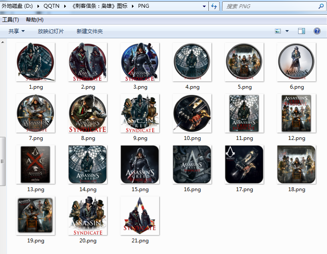The height and width of the screenshot is (254, 327).
Task: Click the help question mark icon
Action: point(317,31)
